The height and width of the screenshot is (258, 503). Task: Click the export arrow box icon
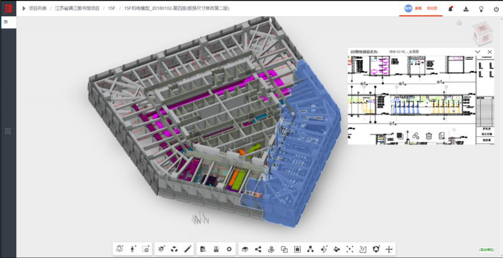pyautogui.click(x=363, y=249)
